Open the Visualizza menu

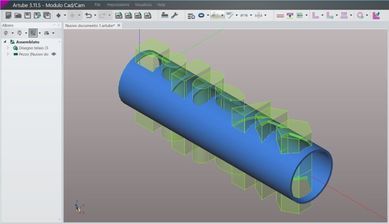143,4
